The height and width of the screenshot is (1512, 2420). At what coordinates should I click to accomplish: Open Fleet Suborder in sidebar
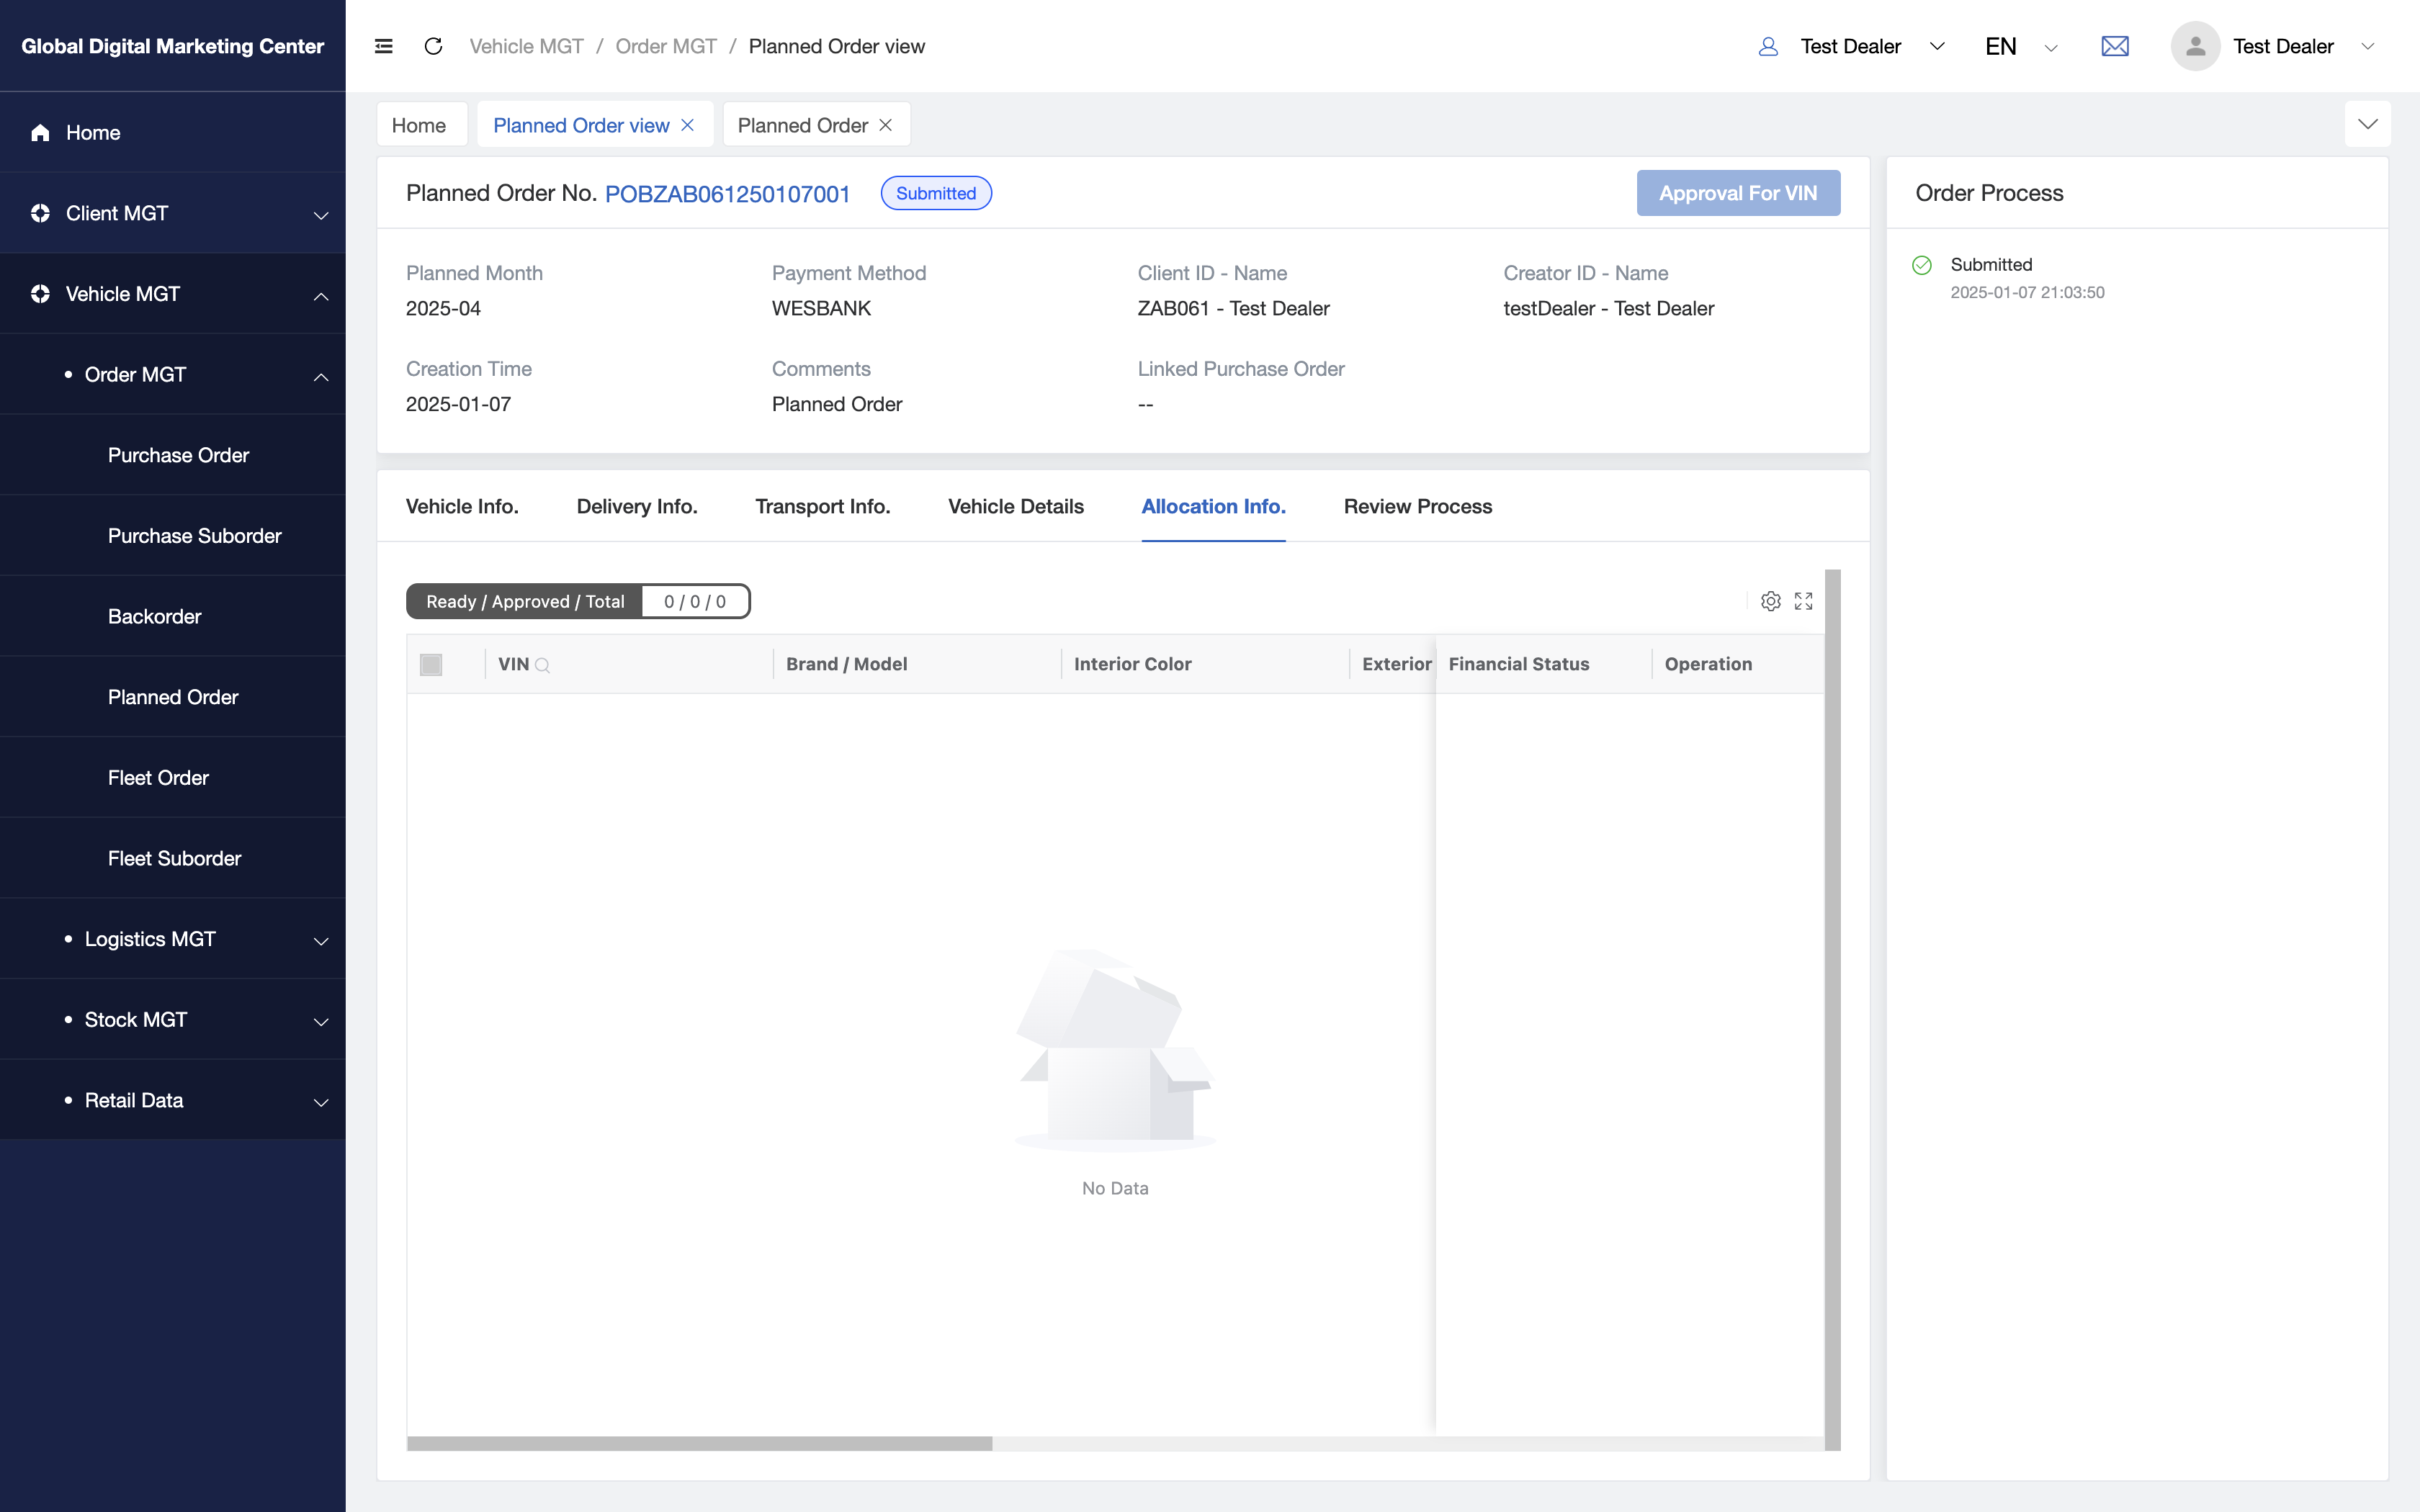pyautogui.click(x=174, y=859)
